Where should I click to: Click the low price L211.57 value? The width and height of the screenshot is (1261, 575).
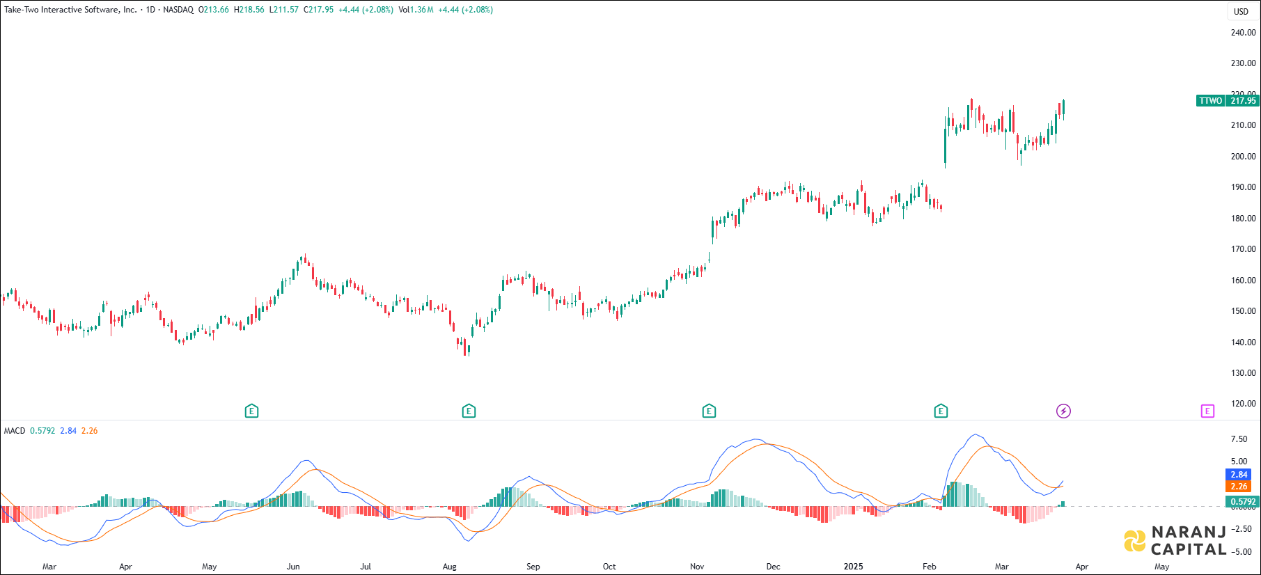click(x=284, y=10)
